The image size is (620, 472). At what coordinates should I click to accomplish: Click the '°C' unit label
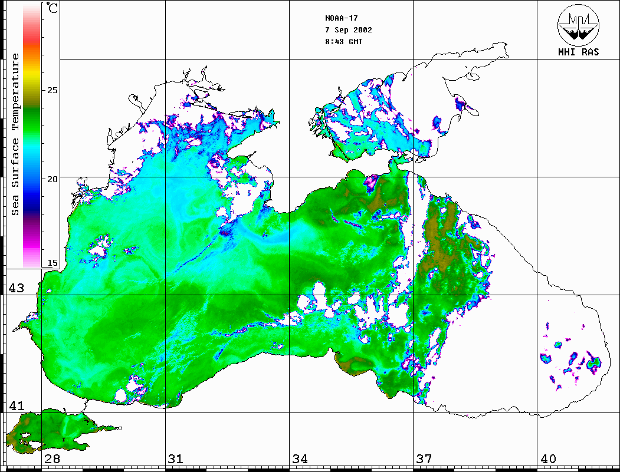[x=51, y=8]
